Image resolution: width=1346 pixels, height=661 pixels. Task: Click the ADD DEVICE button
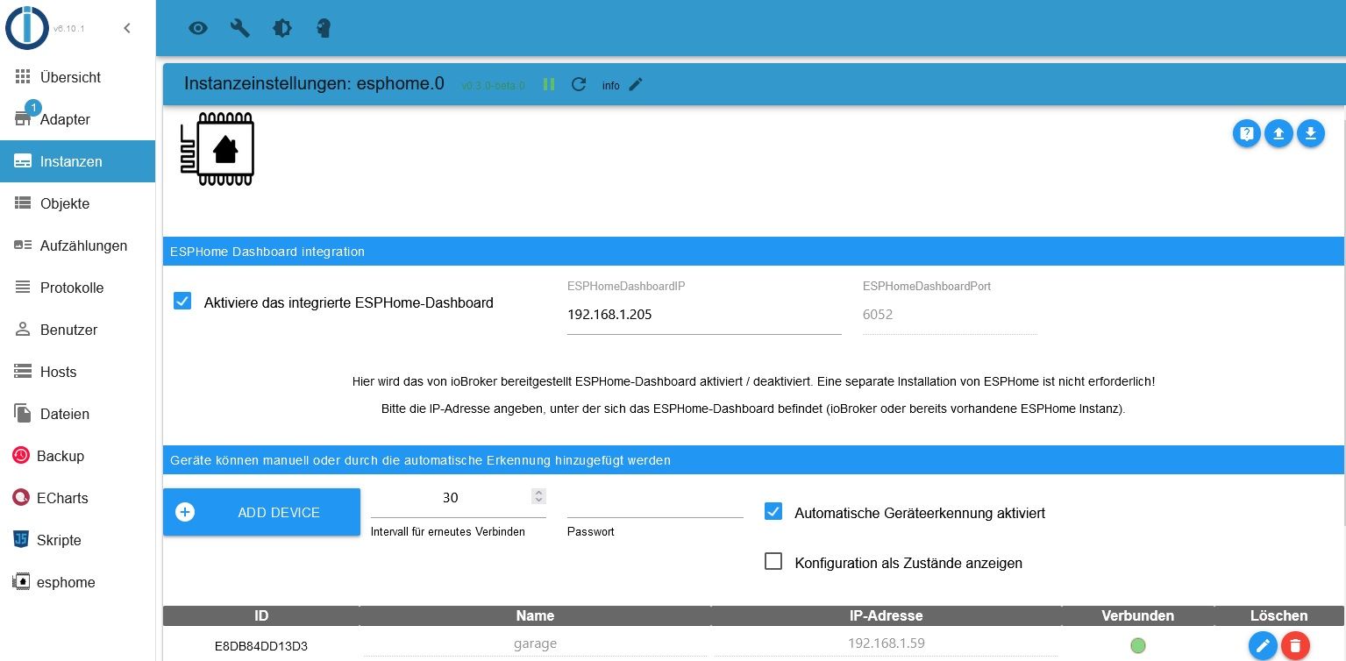tap(261, 512)
